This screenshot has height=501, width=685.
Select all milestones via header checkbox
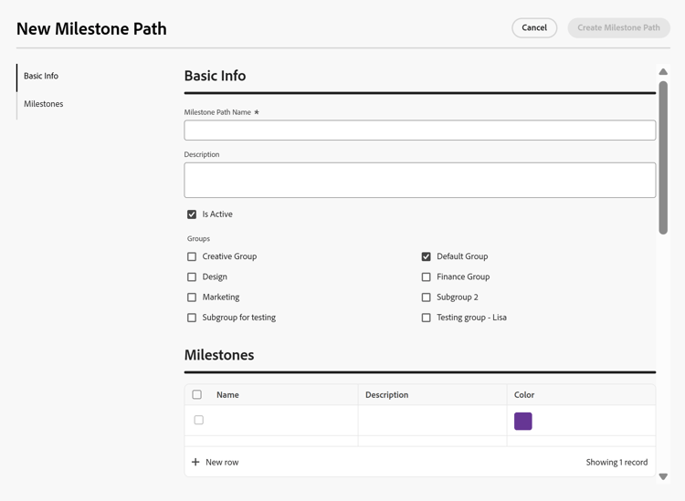tap(197, 395)
